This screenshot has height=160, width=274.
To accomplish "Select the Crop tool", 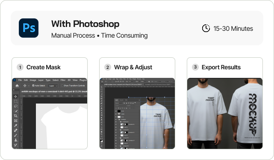I will pyautogui.click(x=15, y=116).
